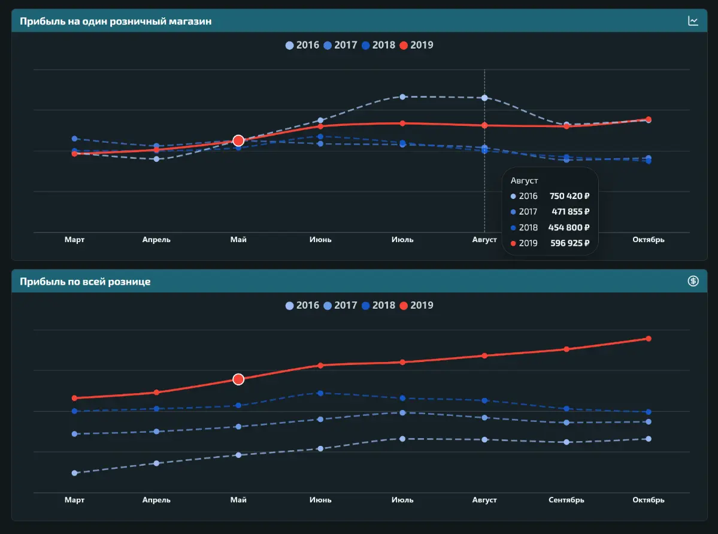Click the 'Май' axis label in the top chart
Image resolution: width=718 pixels, height=534 pixels.
click(238, 239)
